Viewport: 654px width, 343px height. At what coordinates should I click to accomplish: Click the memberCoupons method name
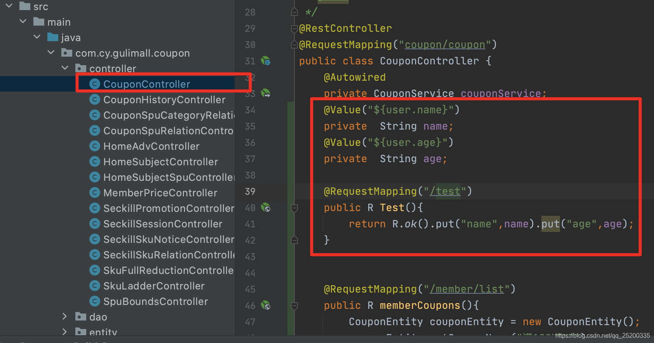pos(420,305)
